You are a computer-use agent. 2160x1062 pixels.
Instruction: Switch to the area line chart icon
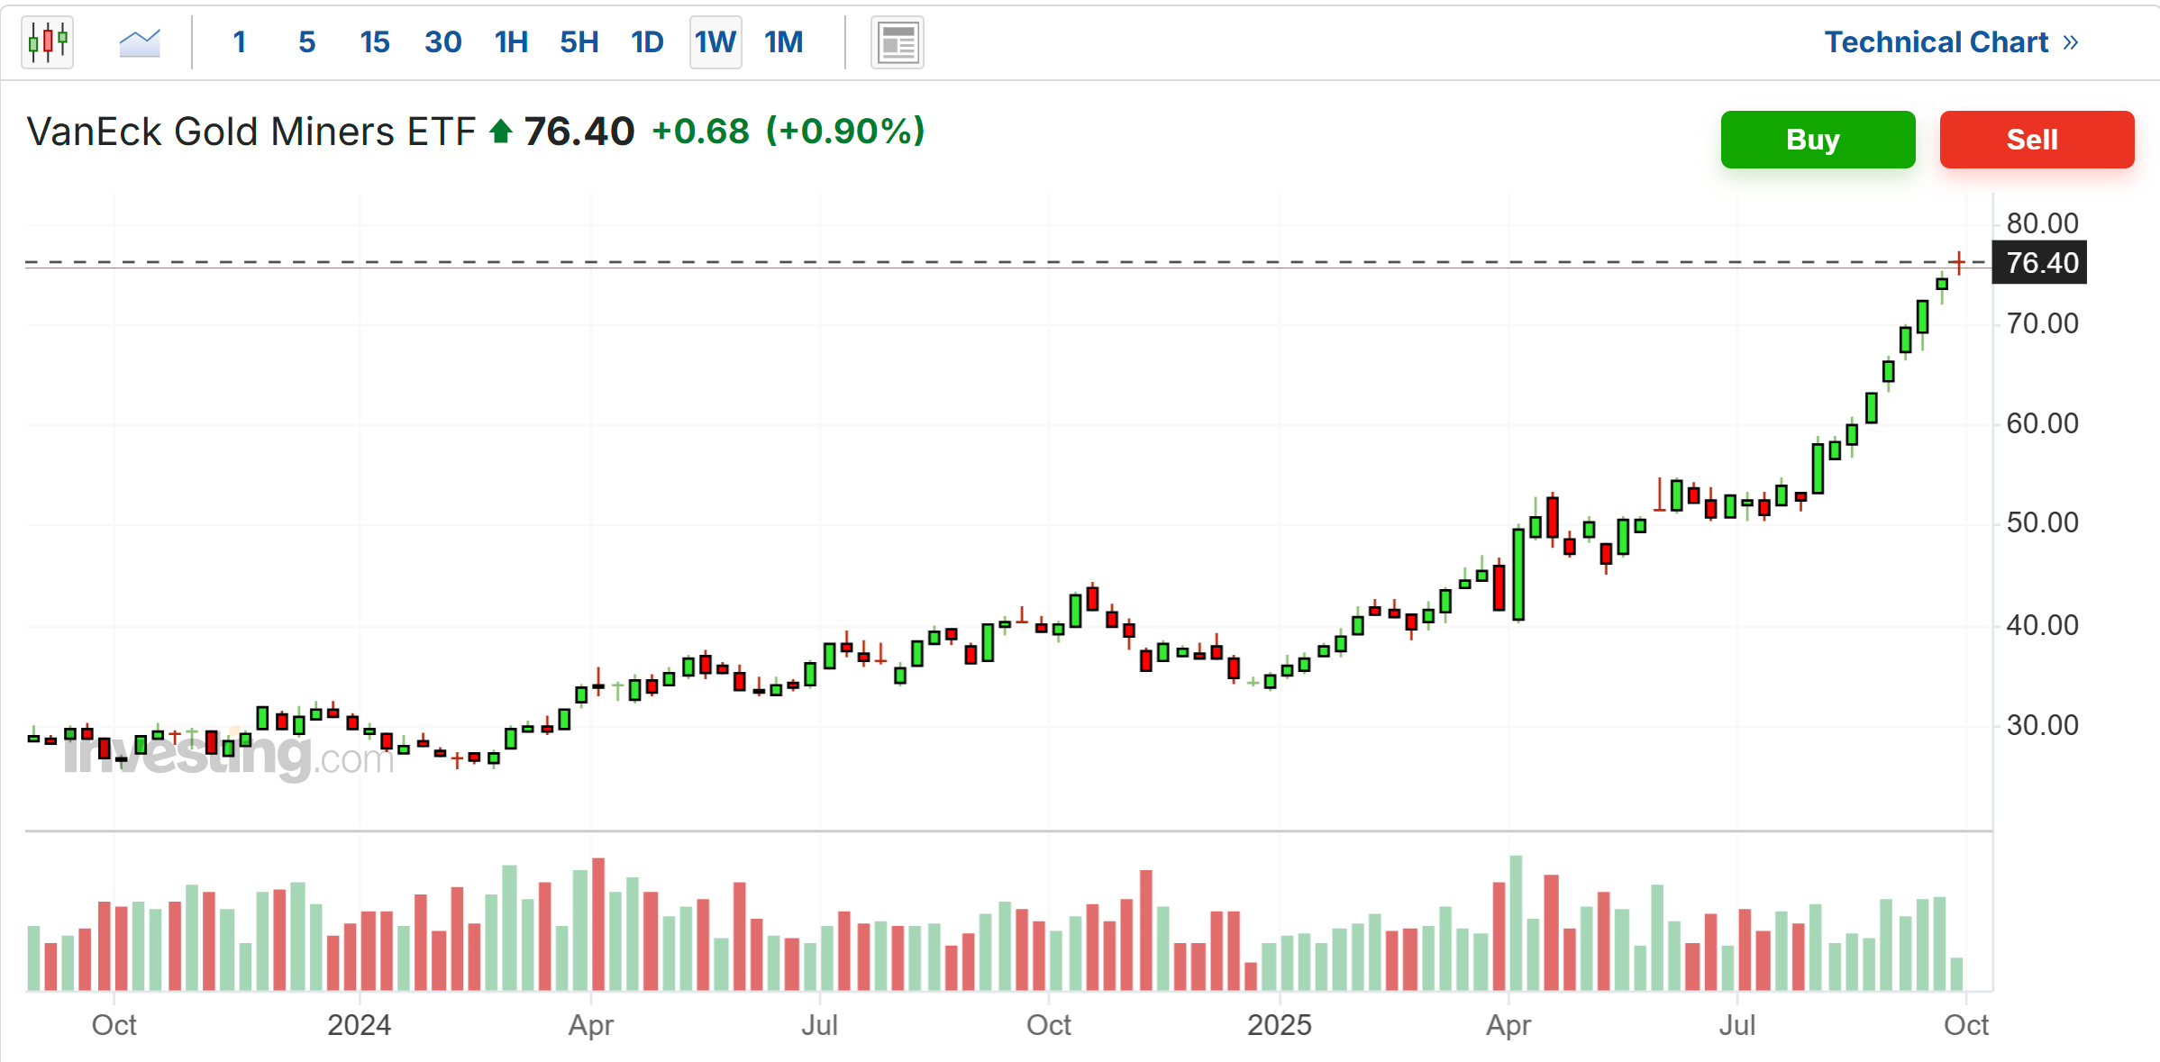tap(140, 41)
